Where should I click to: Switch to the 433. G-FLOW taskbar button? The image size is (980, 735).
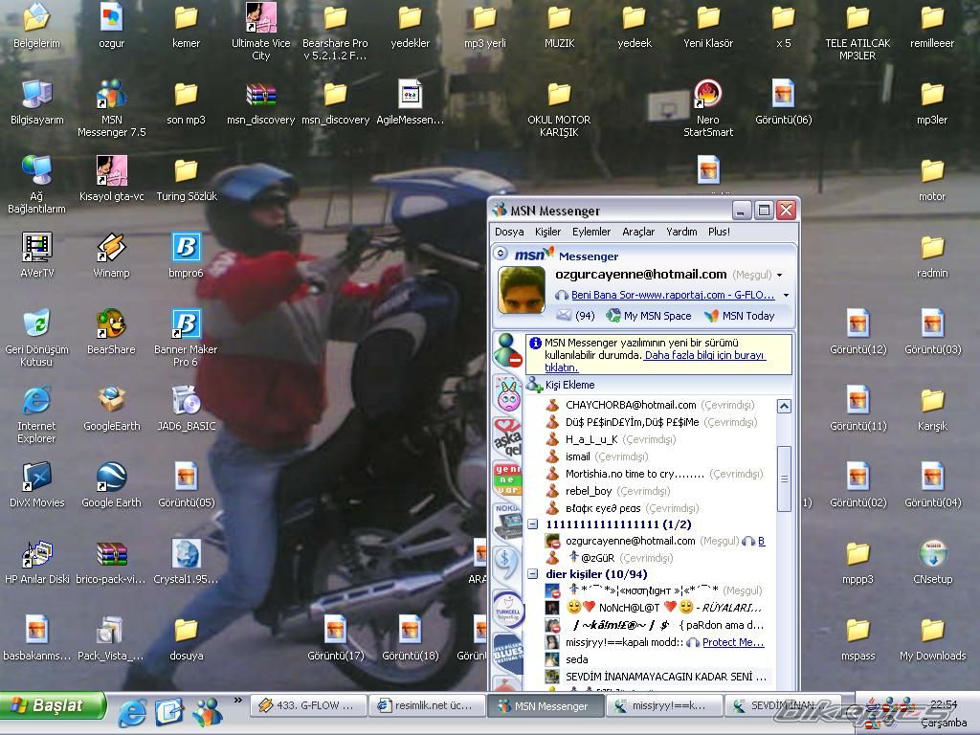(x=307, y=705)
